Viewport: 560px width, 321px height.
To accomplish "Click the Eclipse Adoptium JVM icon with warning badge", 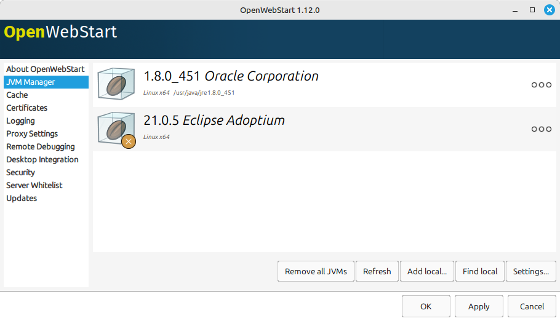I will pos(116,130).
